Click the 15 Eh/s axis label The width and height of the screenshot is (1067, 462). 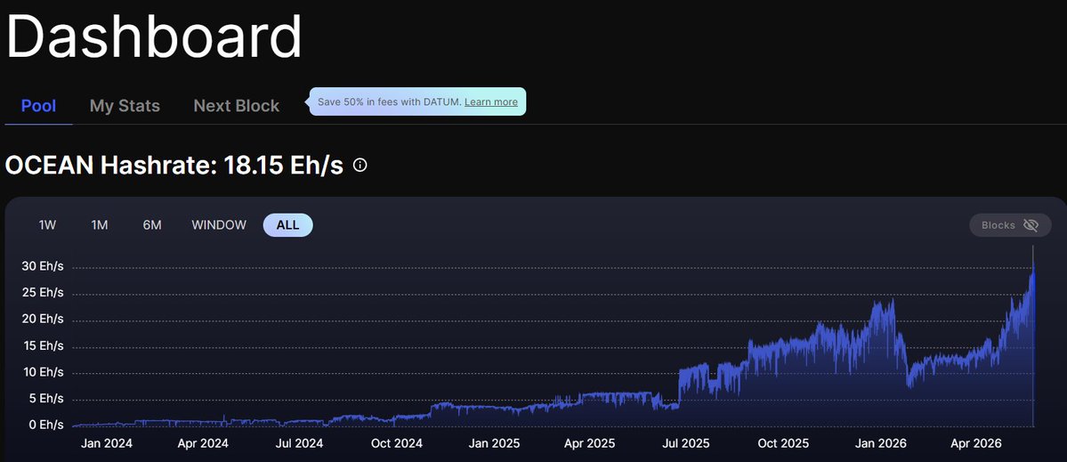[42, 345]
